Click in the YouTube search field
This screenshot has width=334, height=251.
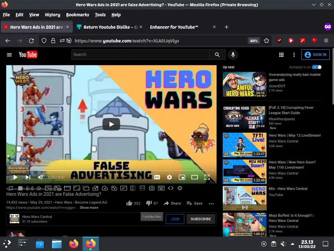(x=140, y=55)
